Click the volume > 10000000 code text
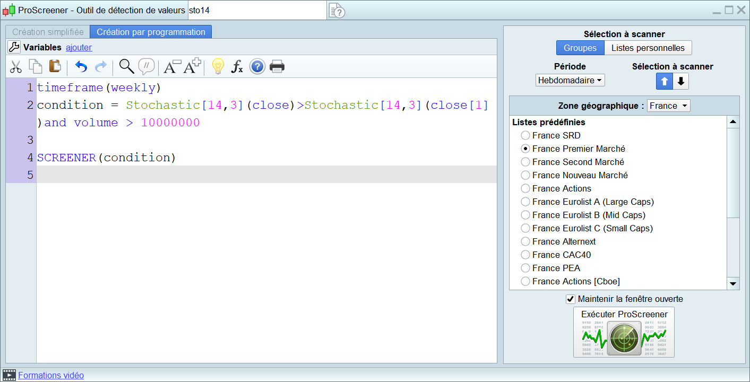This screenshot has height=382, width=750. click(x=137, y=123)
